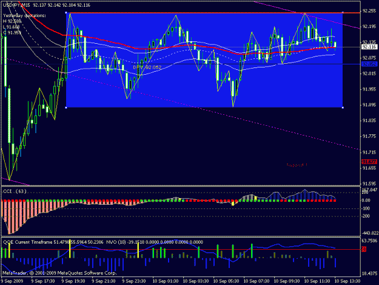Select the current price tag 92.116
The height and width of the screenshot is (285, 379).
(369, 47)
